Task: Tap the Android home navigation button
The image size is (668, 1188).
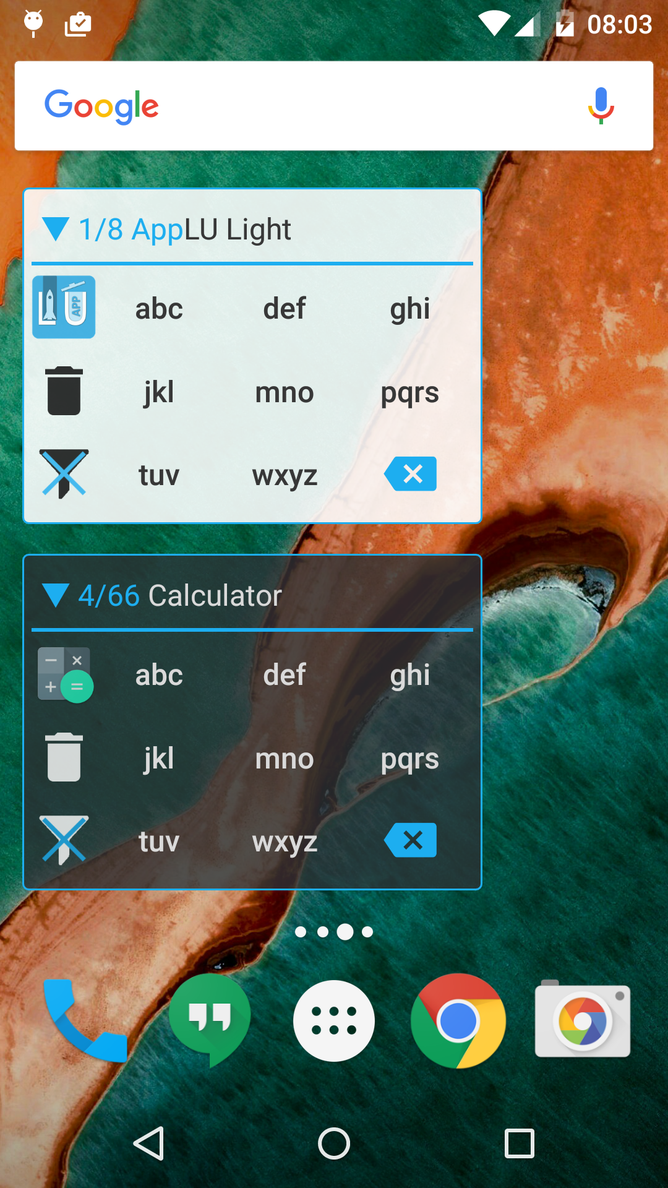Action: pyautogui.click(x=334, y=1143)
